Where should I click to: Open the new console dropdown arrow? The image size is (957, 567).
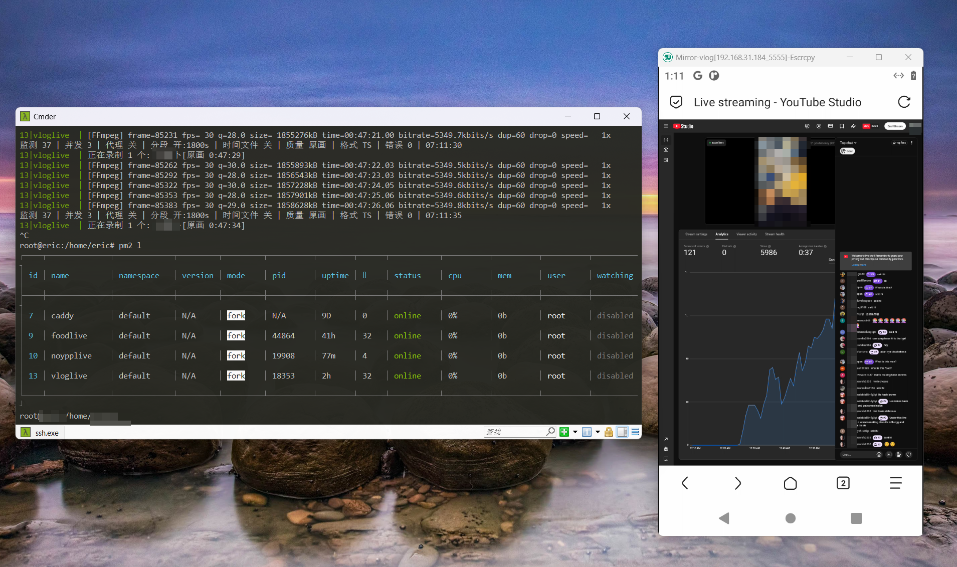click(x=575, y=432)
